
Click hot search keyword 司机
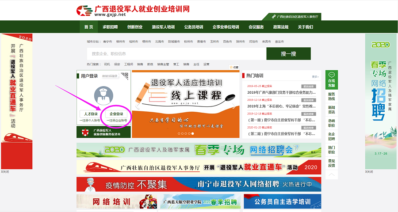tap(107, 64)
